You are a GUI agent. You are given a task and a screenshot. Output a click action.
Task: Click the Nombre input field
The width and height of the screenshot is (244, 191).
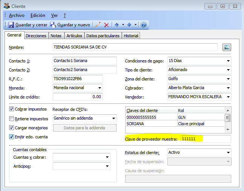coord(135,47)
